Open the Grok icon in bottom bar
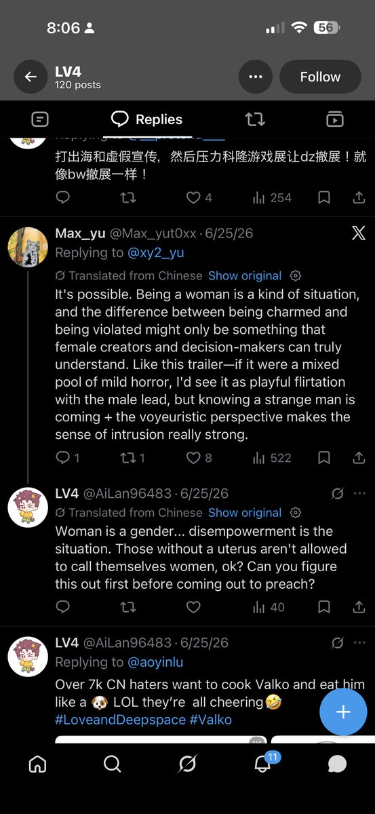Image resolution: width=375 pixels, height=814 pixels. [187, 764]
